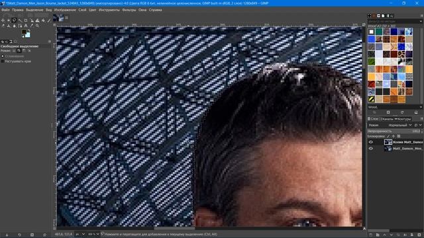Open the Инструменты menu
Image resolution: width=424 pixels, height=238 pixels.
[109, 10]
